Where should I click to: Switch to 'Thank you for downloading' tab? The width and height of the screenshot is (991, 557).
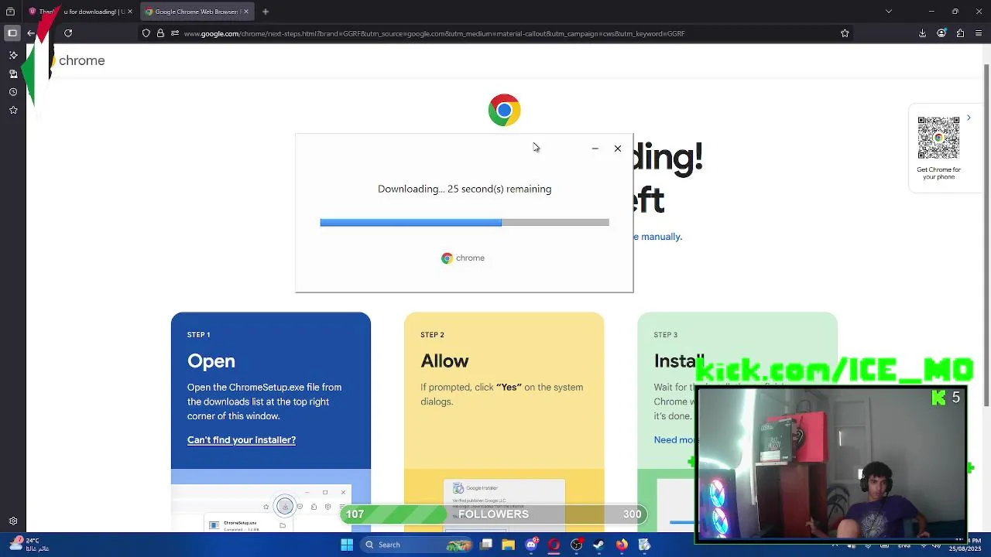81,12
